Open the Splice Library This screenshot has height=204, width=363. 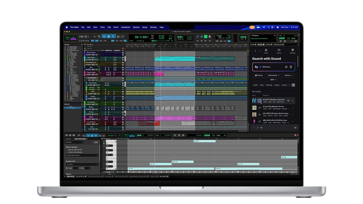pyautogui.click(x=279, y=51)
